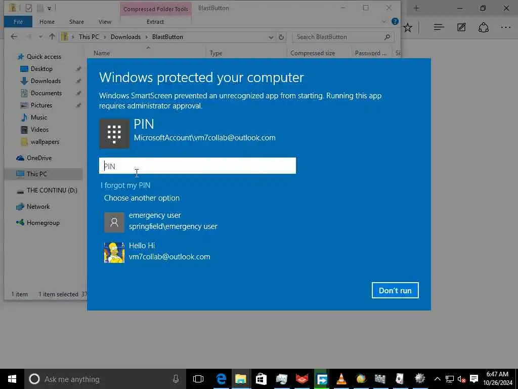Viewport: 518px width, 389px height.
Task: Open wallpapers folder in navigation pane
Action: coord(45,142)
